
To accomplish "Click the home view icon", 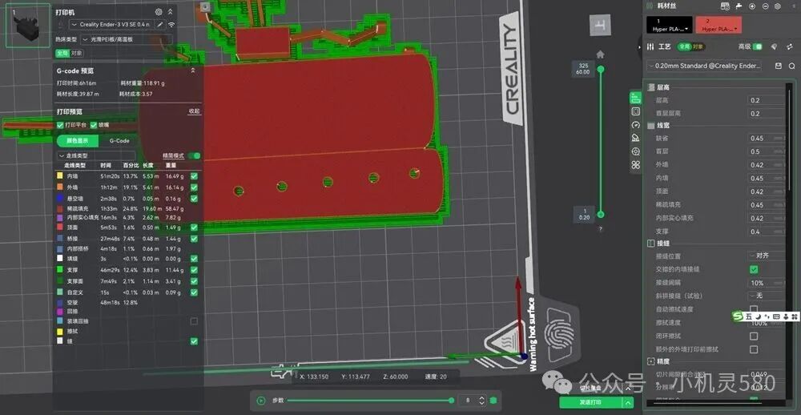I will [600, 54].
